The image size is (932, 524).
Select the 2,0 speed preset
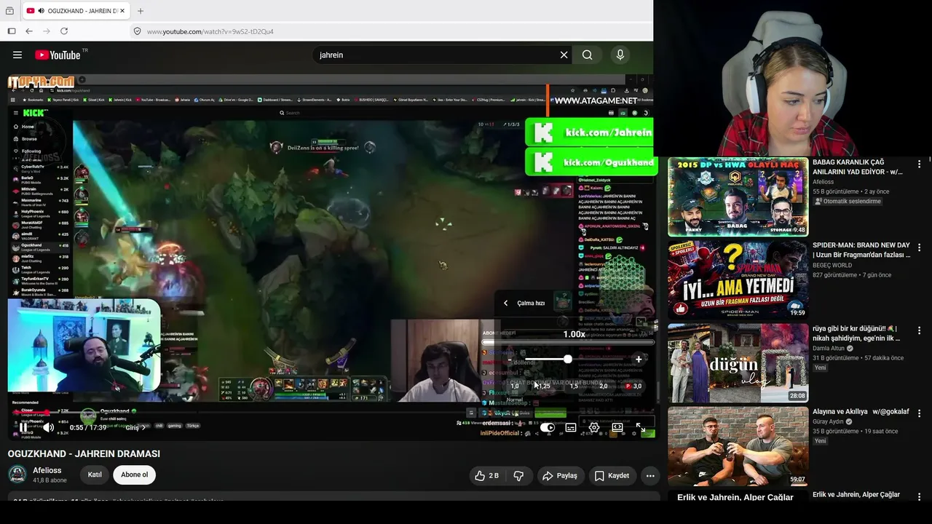(604, 386)
